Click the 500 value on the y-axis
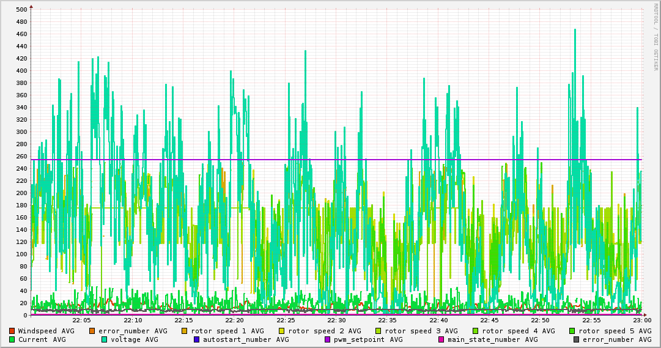 21,9
